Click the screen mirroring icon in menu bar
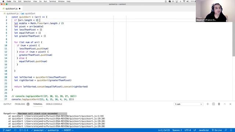 (x=177, y=1)
